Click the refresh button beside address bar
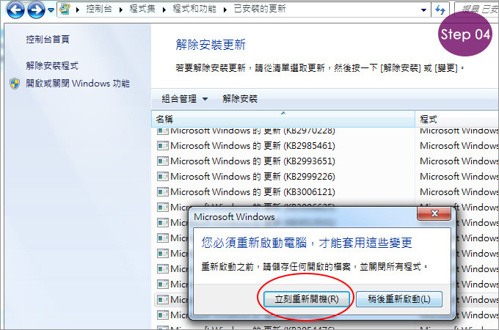 tap(440, 10)
